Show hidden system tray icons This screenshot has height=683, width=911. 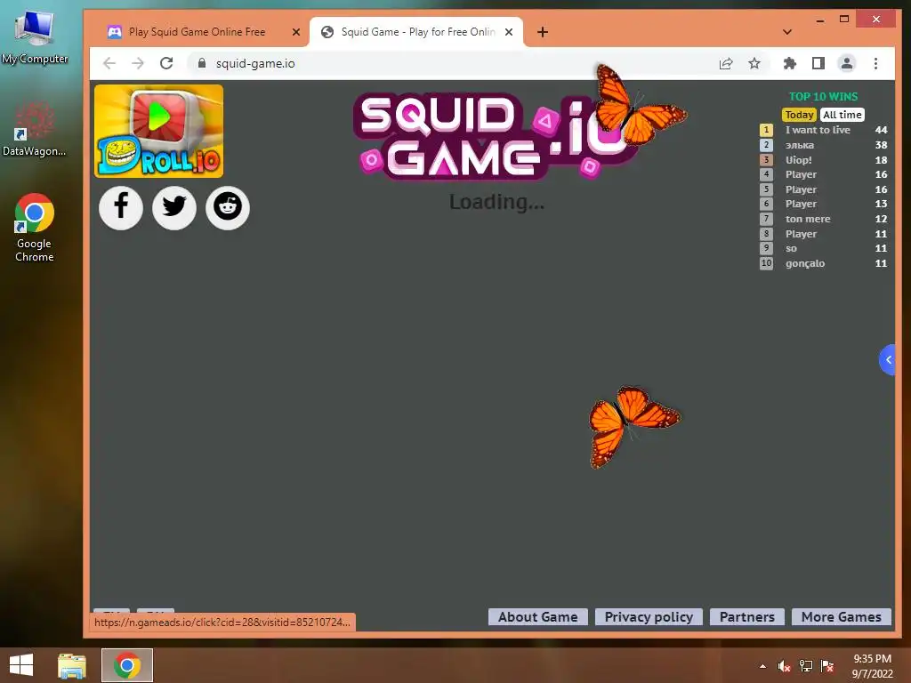tap(762, 666)
